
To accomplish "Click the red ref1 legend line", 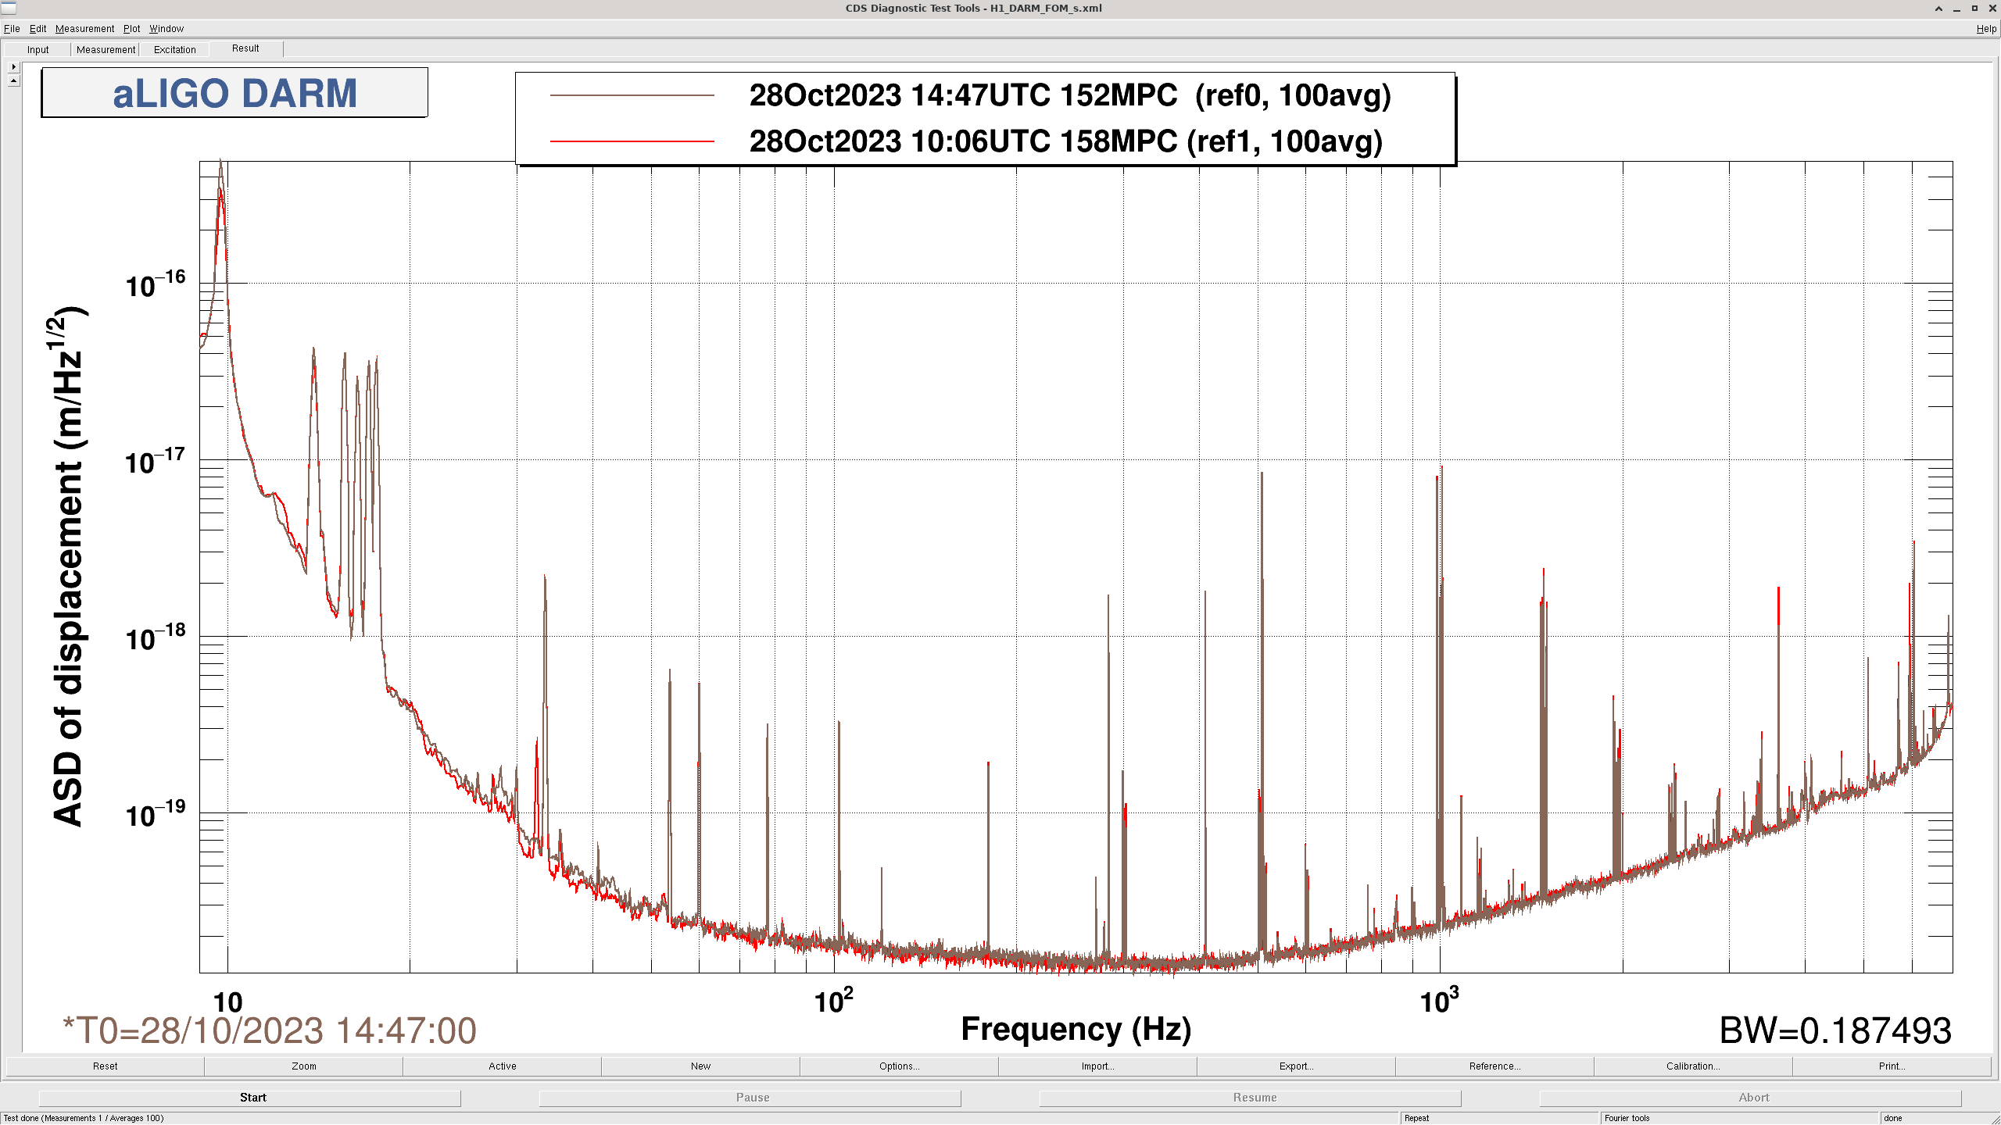I will pyautogui.click(x=632, y=141).
